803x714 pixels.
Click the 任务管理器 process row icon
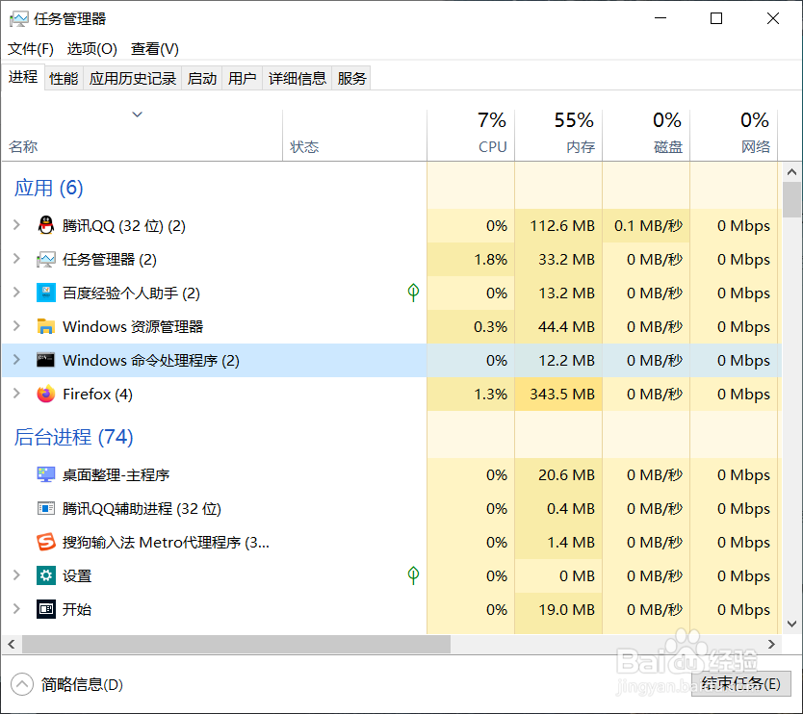(46, 260)
